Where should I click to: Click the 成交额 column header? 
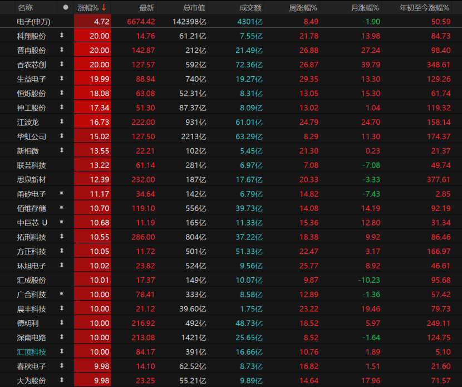[x=250, y=8]
